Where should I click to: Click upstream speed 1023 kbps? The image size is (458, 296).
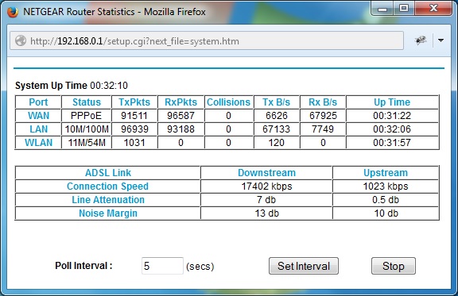(x=386, y=186)
